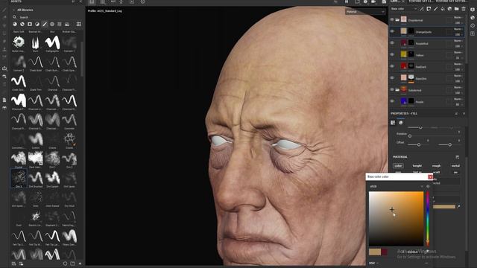The height and width of the screenshot is (268, 477).
Task: Hide the OrangeSpots layer
Action: click(392, 31)
